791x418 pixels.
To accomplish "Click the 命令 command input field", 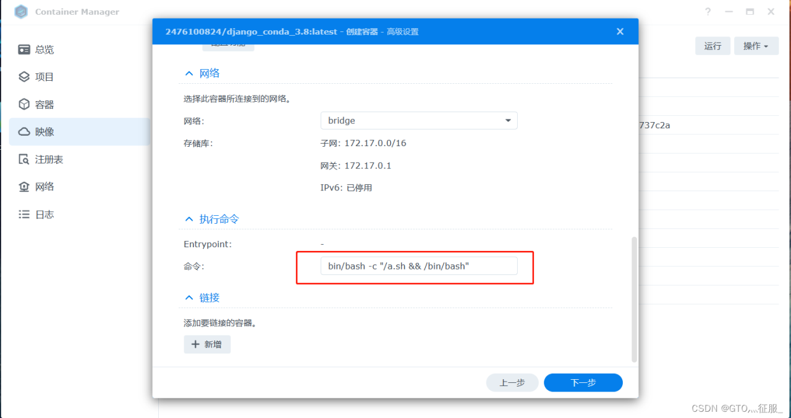I will coord(419,266).
